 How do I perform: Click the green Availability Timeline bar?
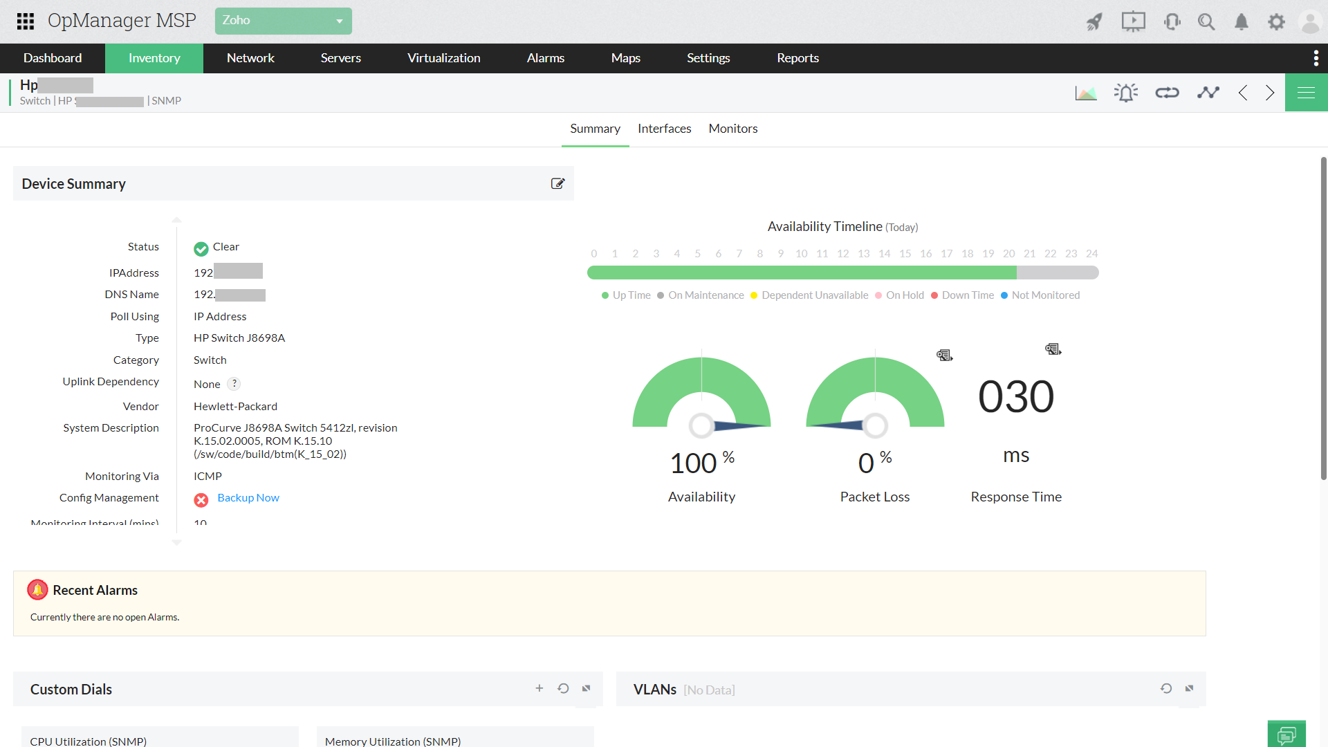click(x=801, y=273)
